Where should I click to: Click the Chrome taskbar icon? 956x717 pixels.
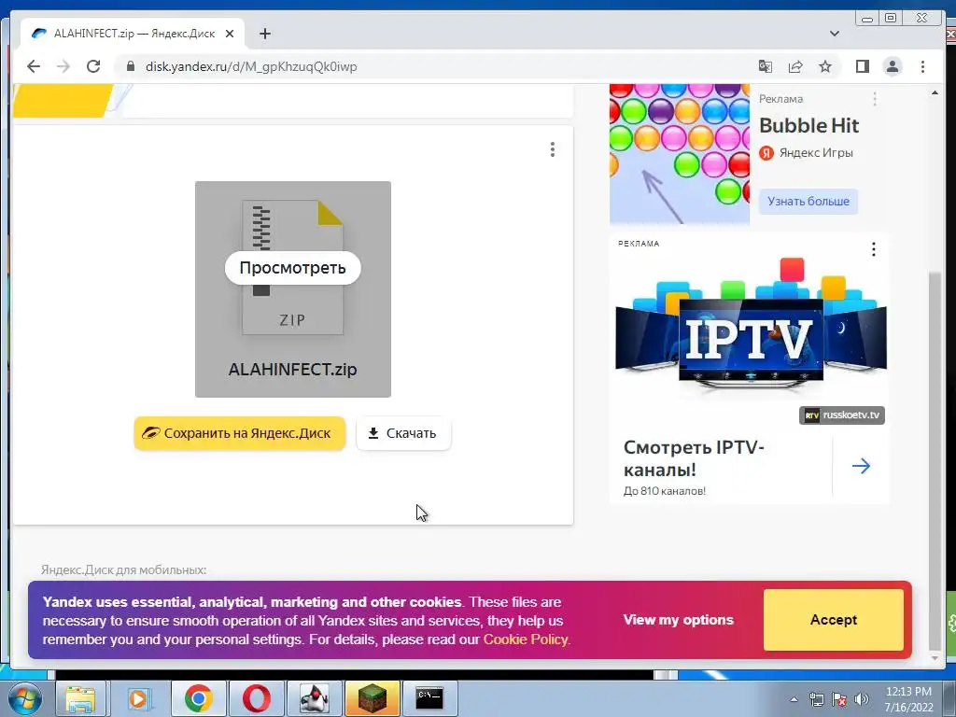pyautogui.click(x=198, y=698)
